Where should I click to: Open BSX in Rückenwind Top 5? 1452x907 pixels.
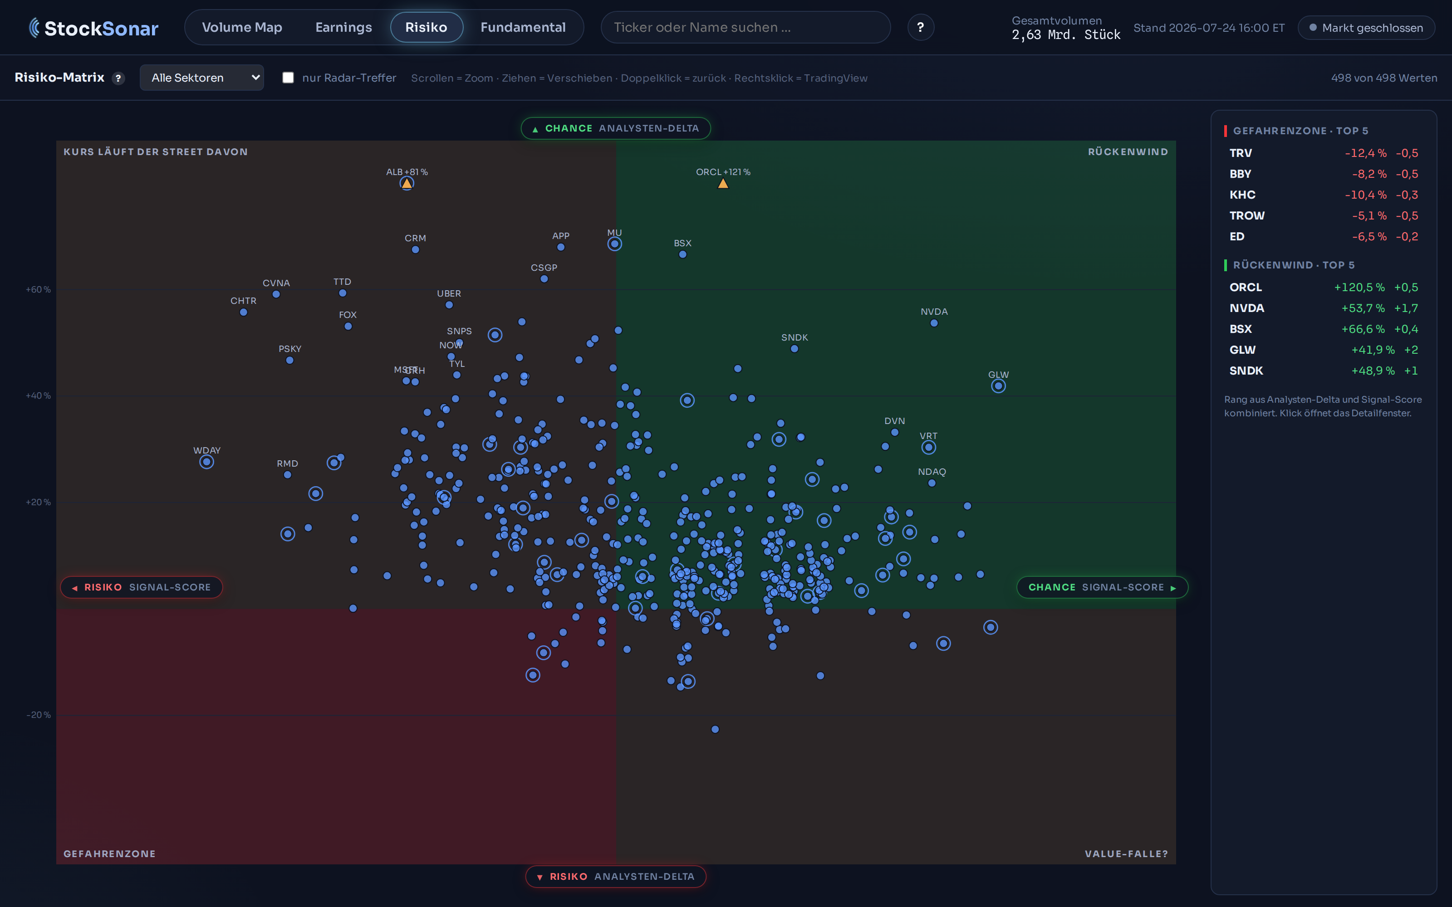point(1324,329)
